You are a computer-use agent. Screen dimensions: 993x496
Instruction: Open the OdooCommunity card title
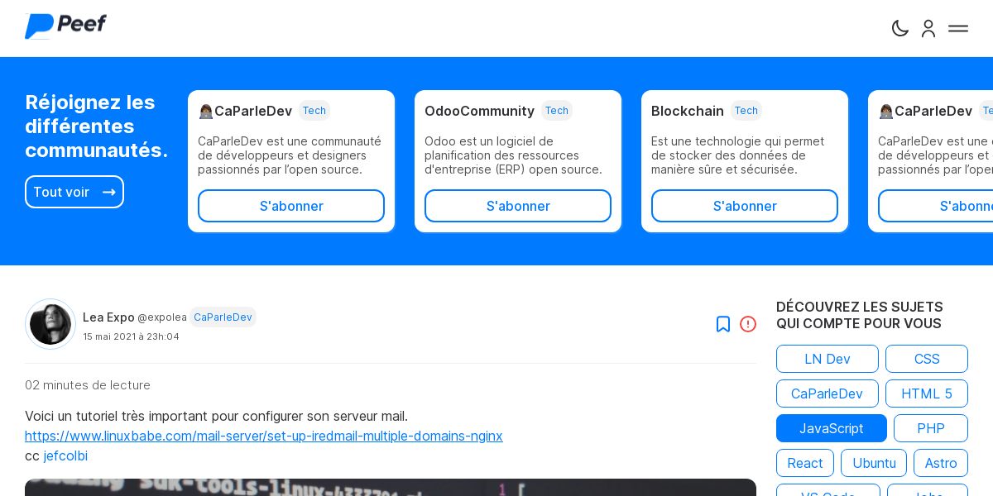(x=479, y=111)
